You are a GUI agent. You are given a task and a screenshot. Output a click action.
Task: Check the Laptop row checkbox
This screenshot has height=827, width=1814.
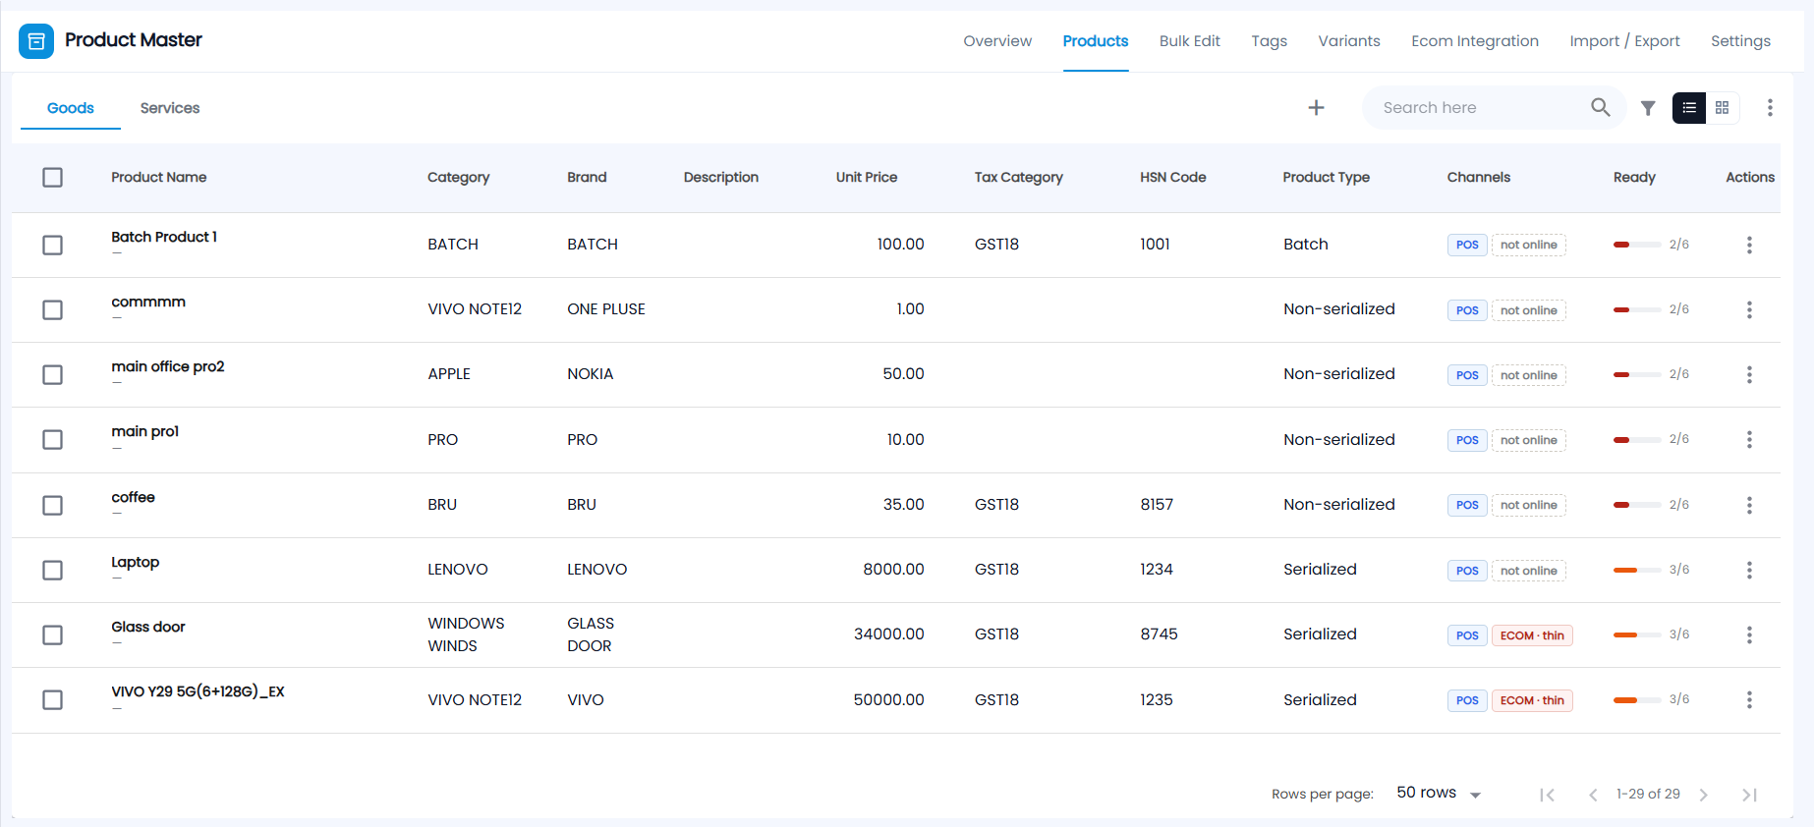(x=53, y=570)
